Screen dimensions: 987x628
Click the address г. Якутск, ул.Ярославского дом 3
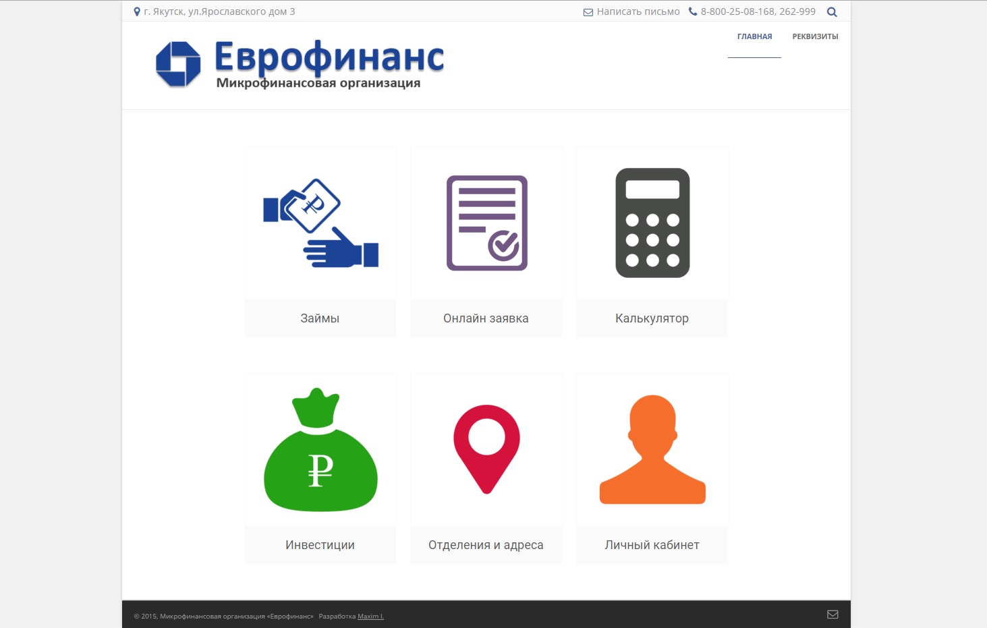point(219,11)
